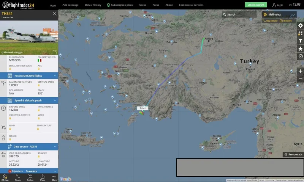Toggle Show info option

(286, 21)
